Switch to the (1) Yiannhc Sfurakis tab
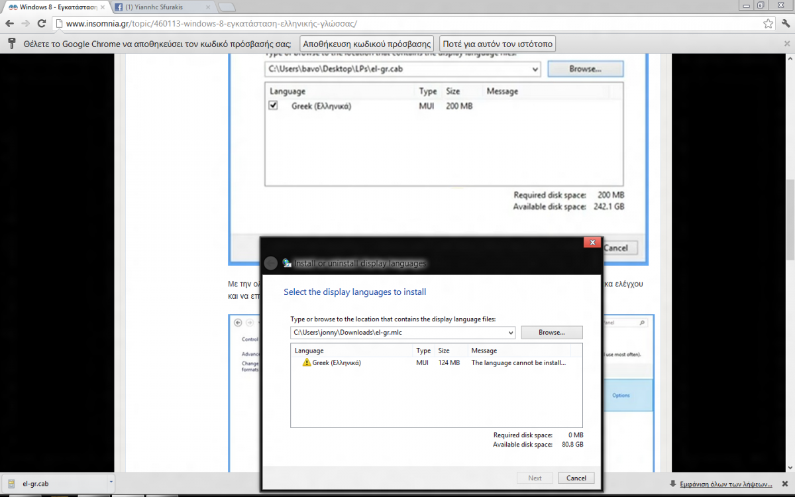The image size is (795, 497). click(162, 7)
